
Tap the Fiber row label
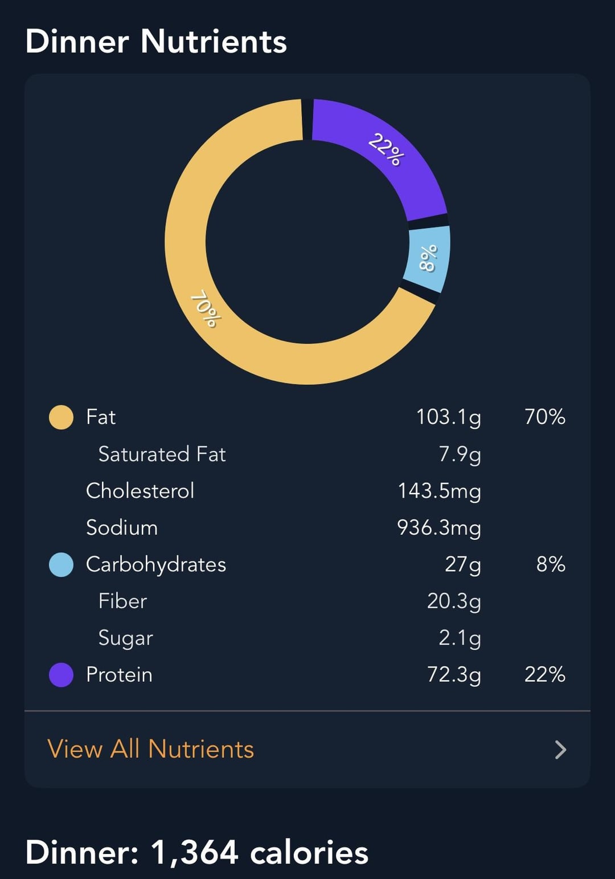(122, 601)
